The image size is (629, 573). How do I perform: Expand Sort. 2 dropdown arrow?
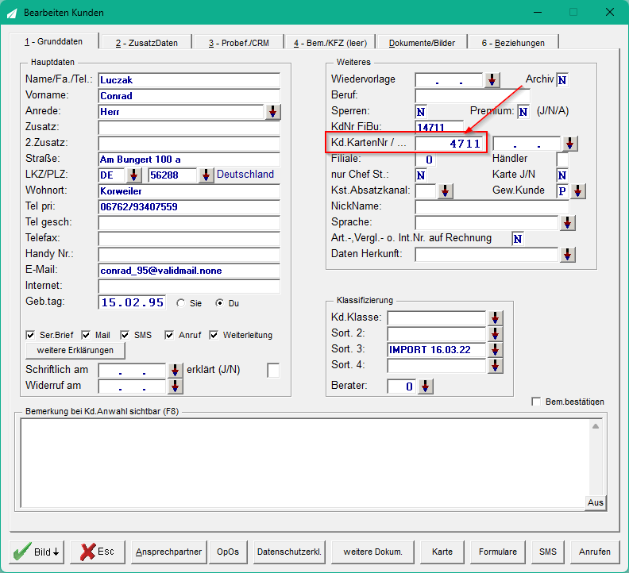pyautogui.click(x=495, y=334)
